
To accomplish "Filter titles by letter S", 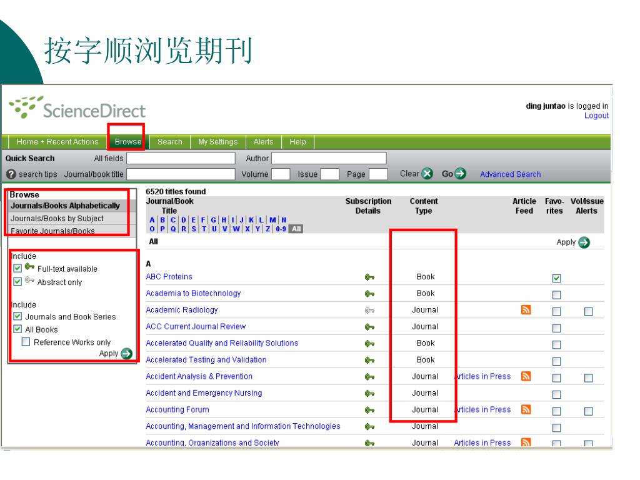I will tap(194, 229).
